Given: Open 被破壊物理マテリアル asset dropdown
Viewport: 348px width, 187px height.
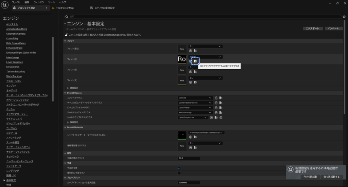Looking at the screenshot, I should coord(205,143).
